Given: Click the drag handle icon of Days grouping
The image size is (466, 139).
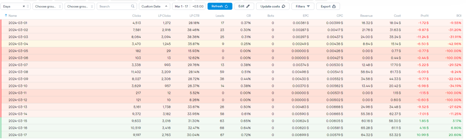Looking at the screenshot, I should click(28, 6).
